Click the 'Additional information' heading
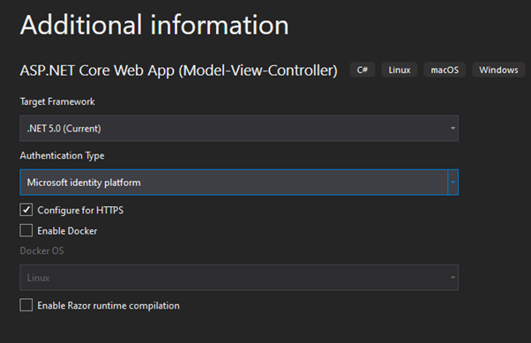 pyautogui.click(x=154, y=25)
